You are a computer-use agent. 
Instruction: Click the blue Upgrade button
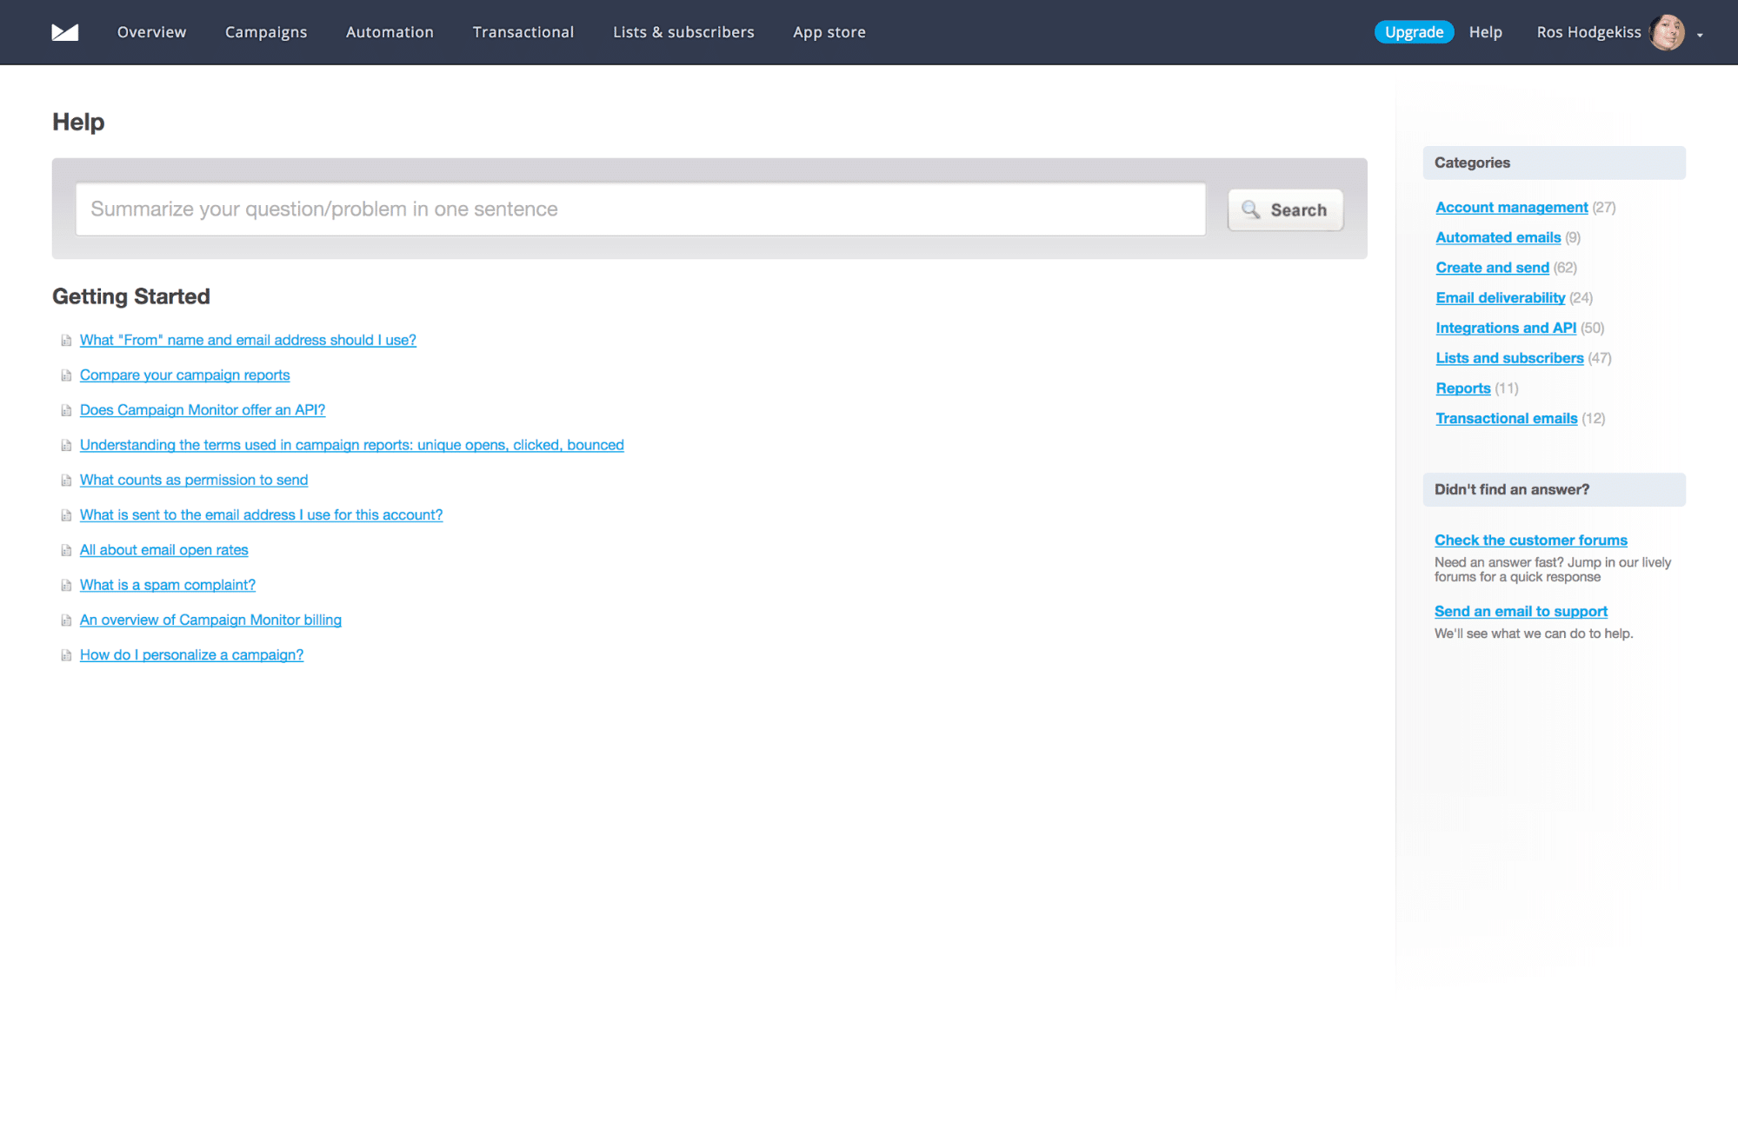click(1414, 32)
